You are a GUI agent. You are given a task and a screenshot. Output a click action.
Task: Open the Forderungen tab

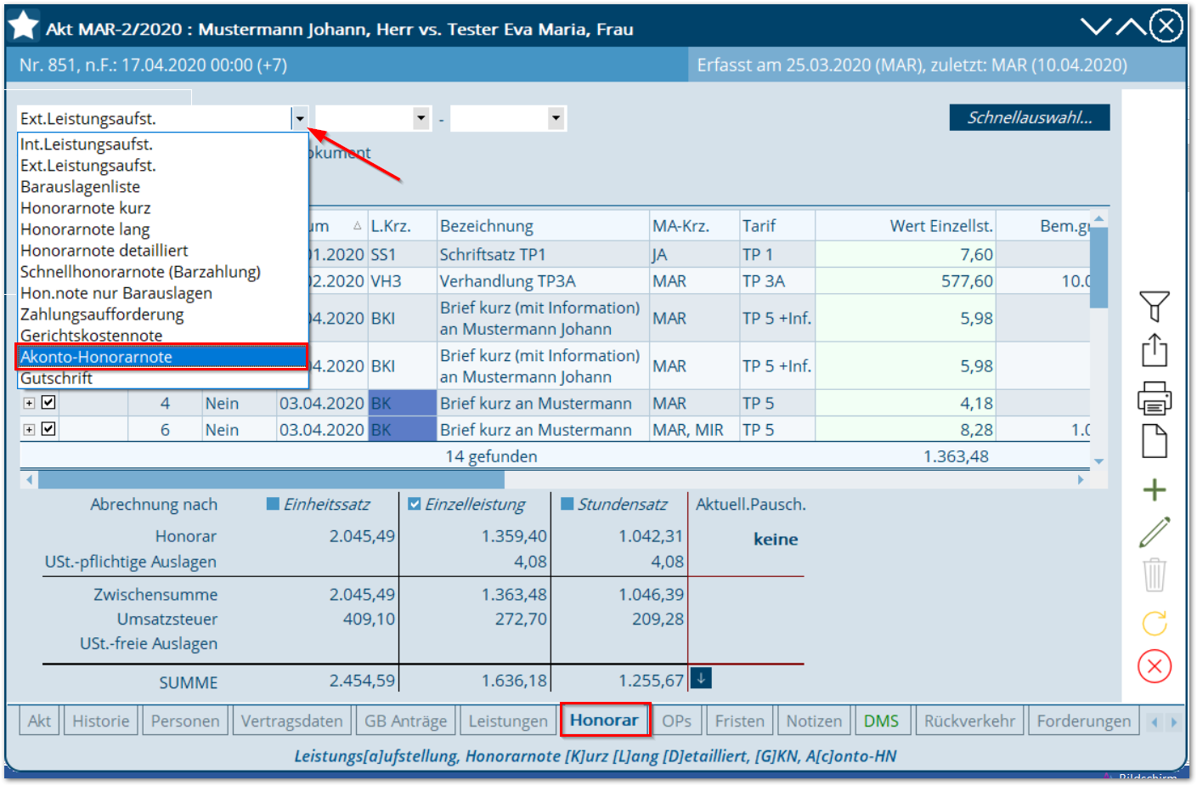pyautogui.click(x=1084, y=721)
